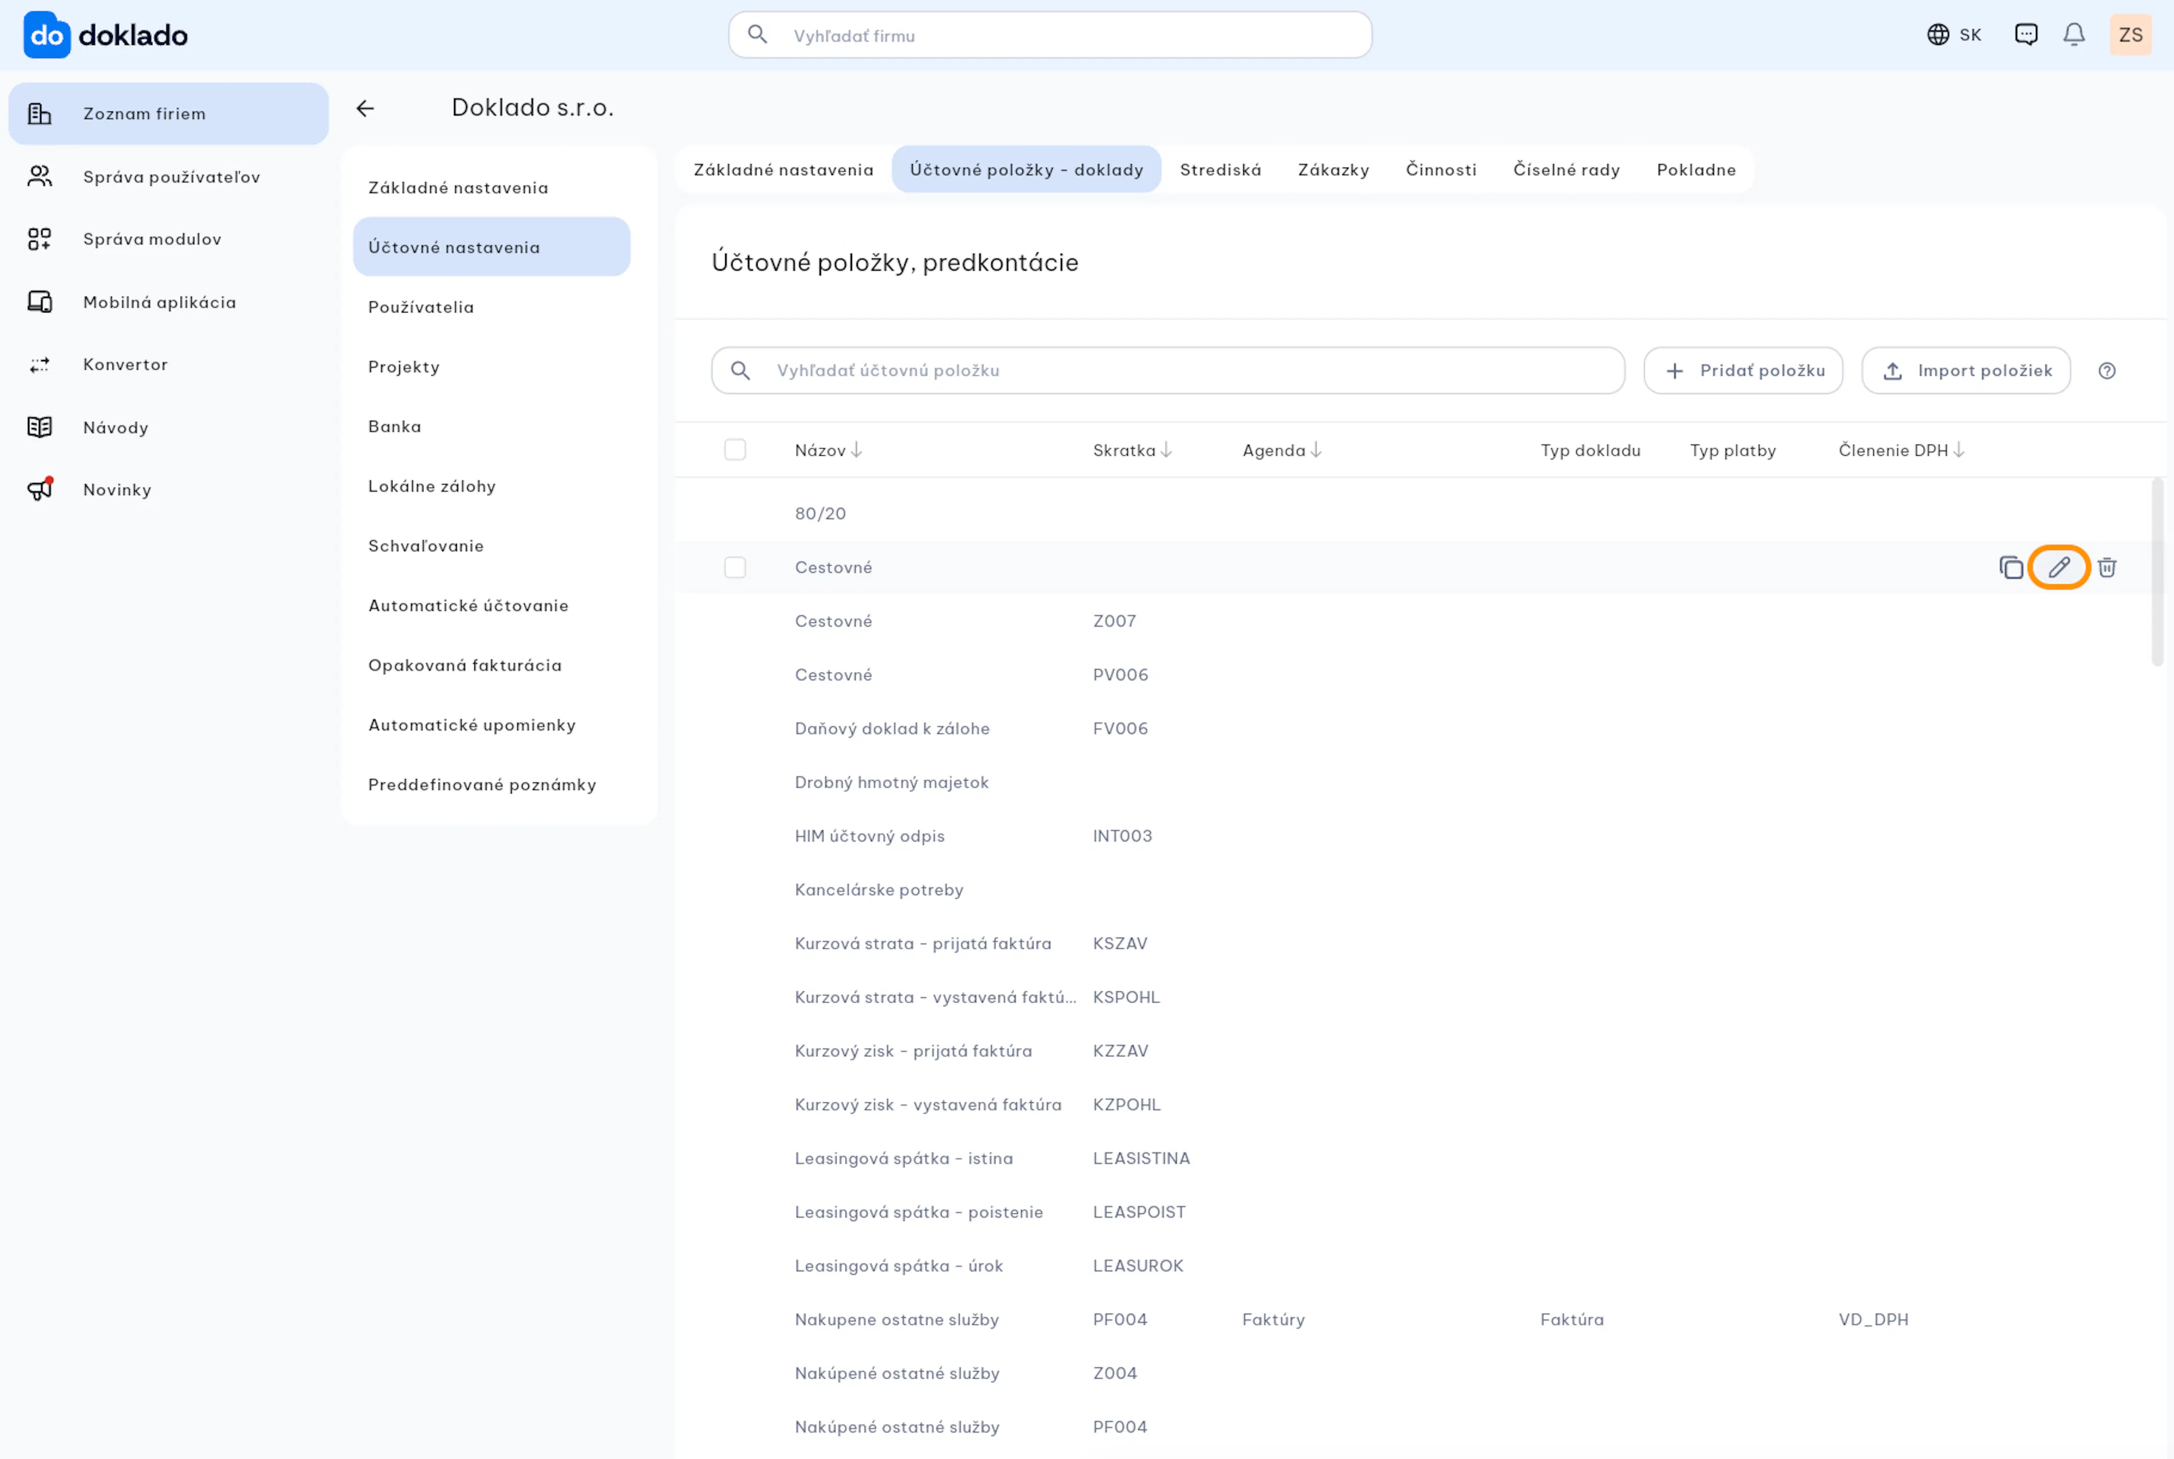Open Schvaľovanie in company menu
This screenshot has width=2174, height=1459.
491,545
